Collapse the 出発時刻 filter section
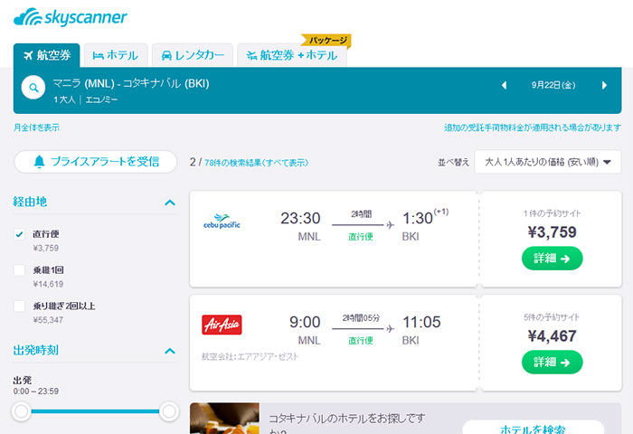This screenshot has height=434, width=633. (x=170, y=351)
